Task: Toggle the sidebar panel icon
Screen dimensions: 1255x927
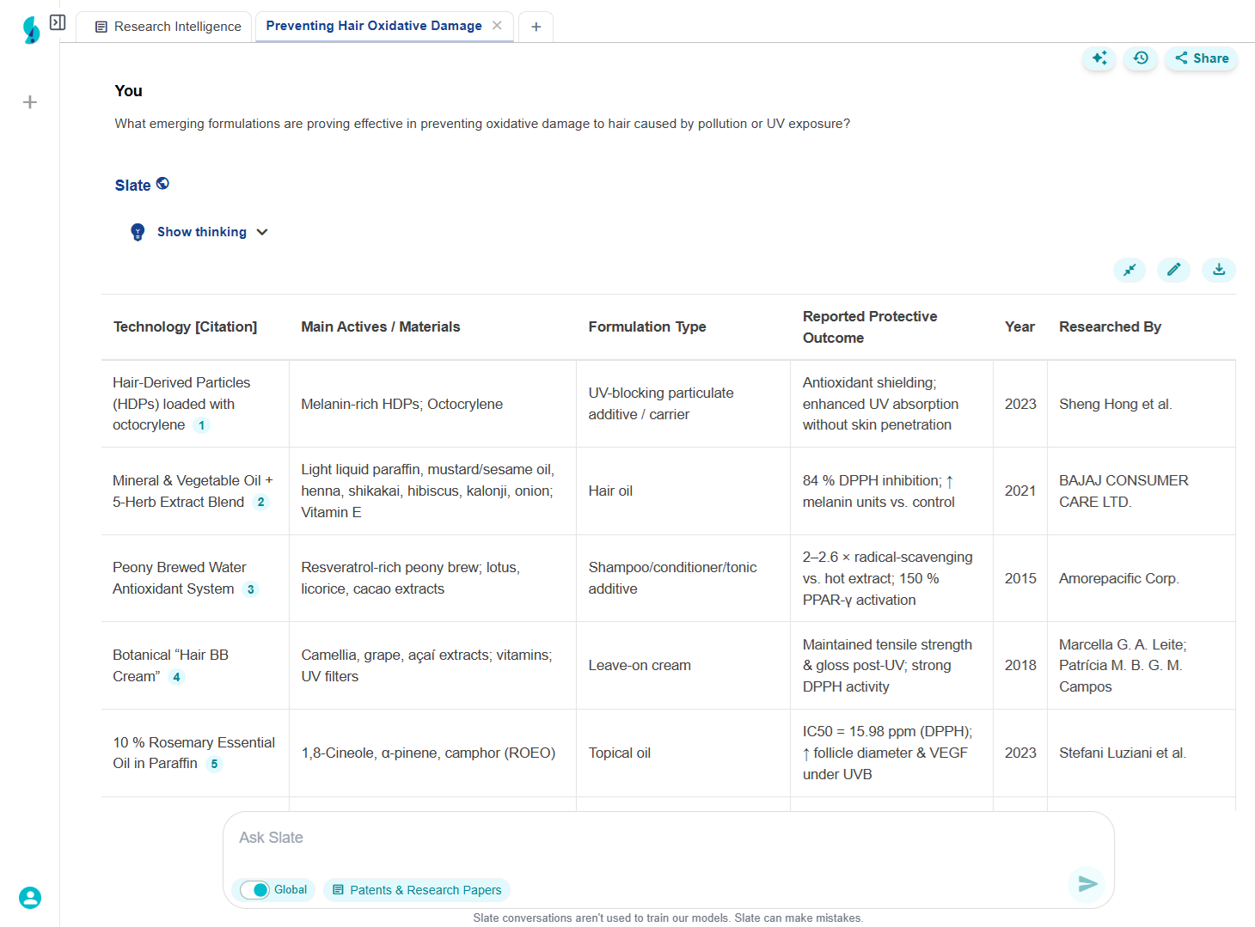Action: click(x=58, y=22)
